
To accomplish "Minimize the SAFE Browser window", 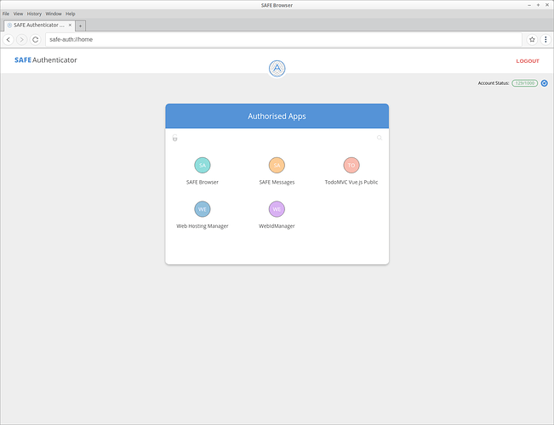I will [529, 5].
